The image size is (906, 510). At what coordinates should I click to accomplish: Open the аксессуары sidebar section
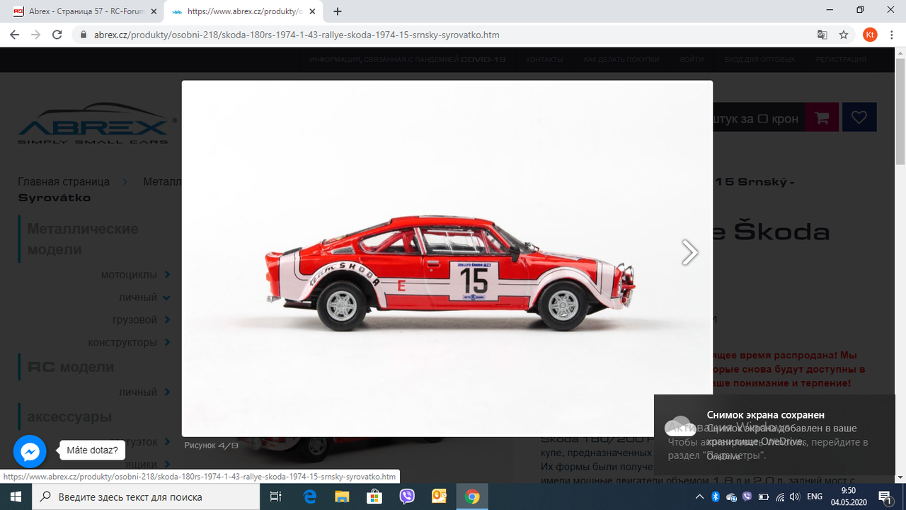coord(69,416)
